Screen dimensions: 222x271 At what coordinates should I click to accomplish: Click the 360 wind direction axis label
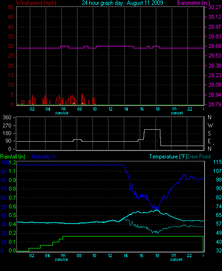click(7, 117)
